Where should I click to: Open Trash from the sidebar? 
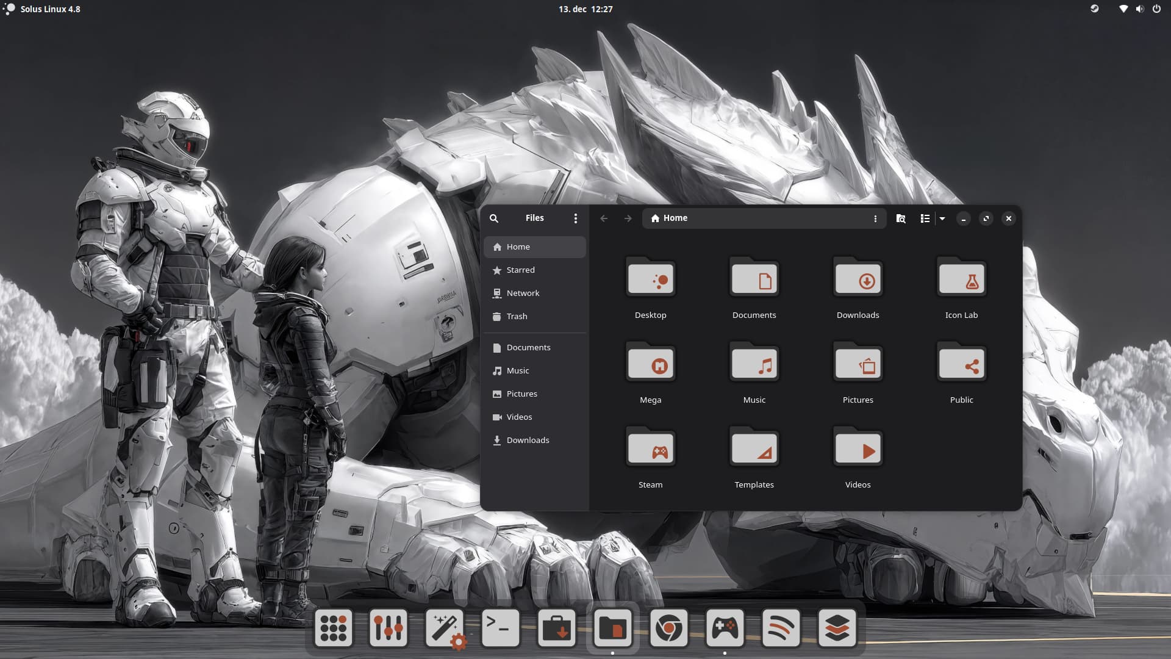[x=517, y=316]
